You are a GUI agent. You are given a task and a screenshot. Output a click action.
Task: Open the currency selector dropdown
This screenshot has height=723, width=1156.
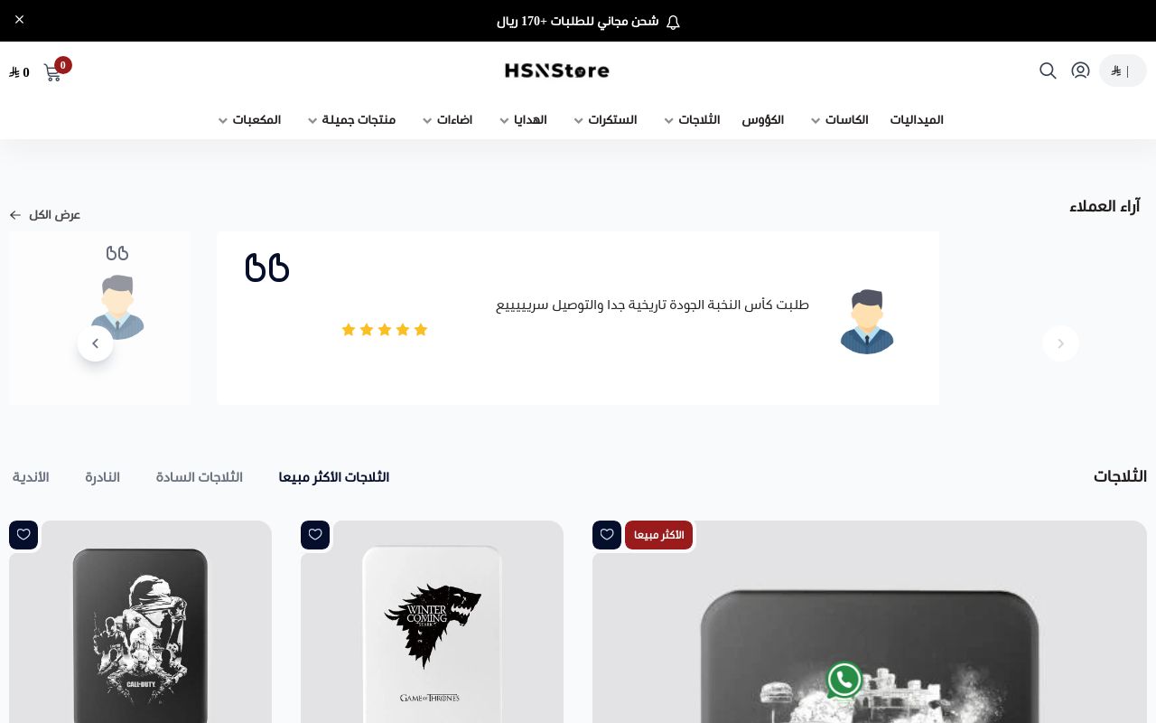coord(1123,70)
